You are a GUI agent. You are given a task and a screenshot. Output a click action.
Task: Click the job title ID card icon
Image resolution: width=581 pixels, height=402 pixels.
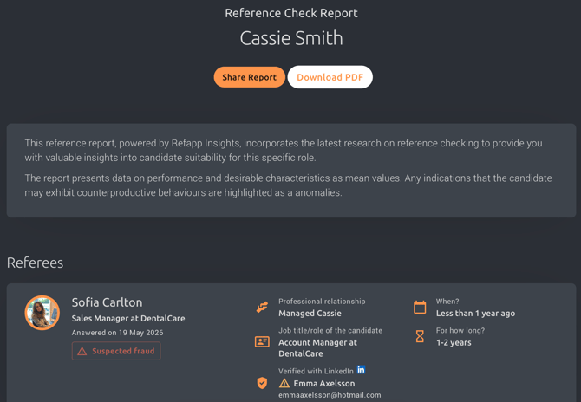262,341
